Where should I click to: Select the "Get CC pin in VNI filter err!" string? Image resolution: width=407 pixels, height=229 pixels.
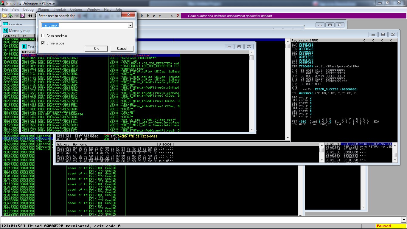pyautogui.click(x=100, y=120)
